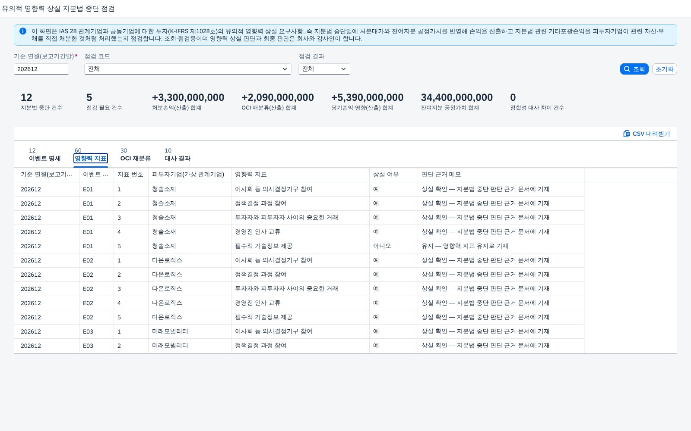Click the 상실 여부 column header
The image size is (691, 431).
[393, 175]
